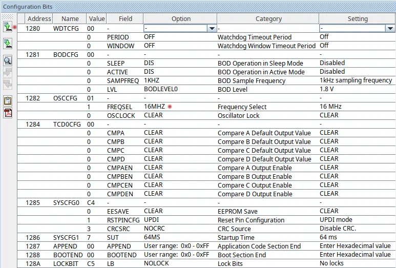Click BOOTEND Enter Hexadecimal value setting

pyautogui.click(x=355, y=255)
